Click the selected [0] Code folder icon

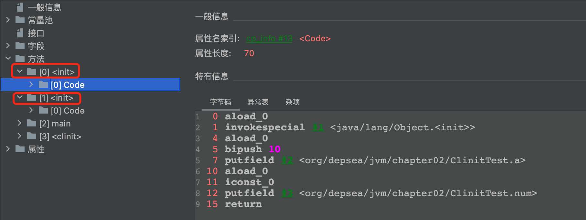tap(43, 85)
